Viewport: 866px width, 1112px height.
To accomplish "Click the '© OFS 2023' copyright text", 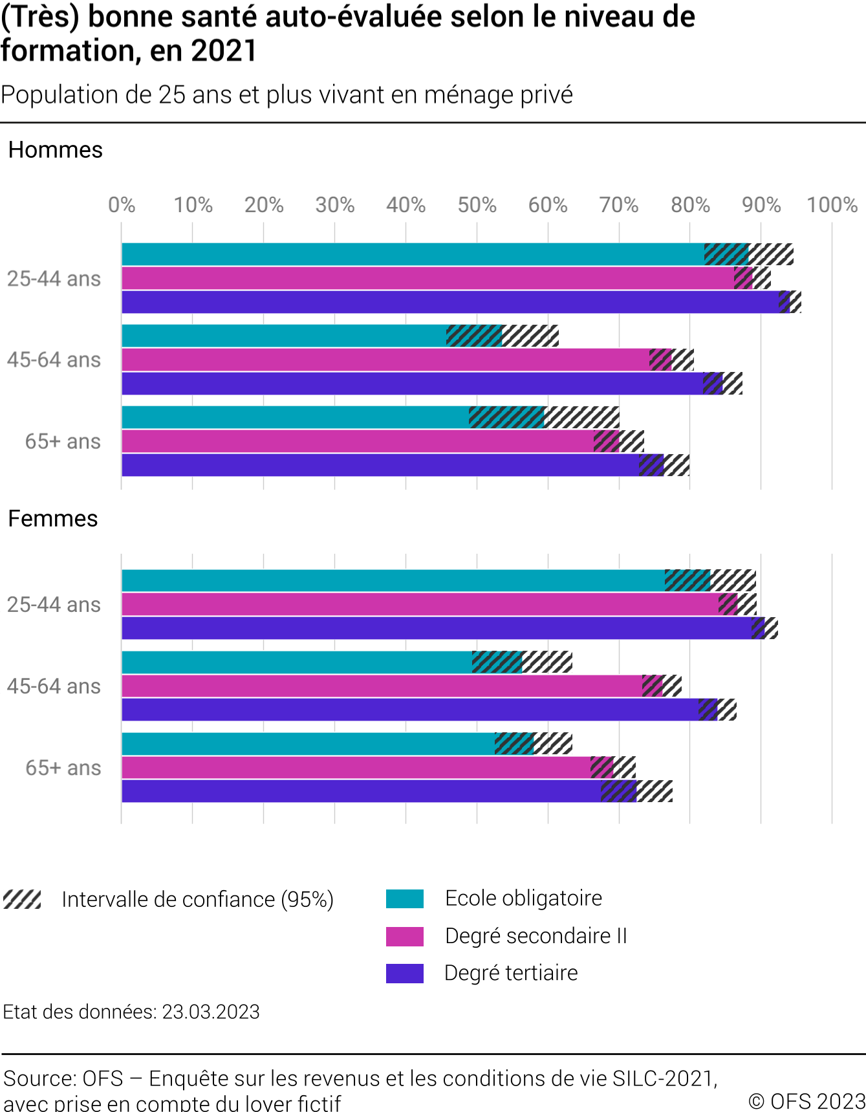I will [806, 1100].
